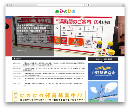Click the reload icon in the address bar
The image size is (130, 110).
coord(84,5)
